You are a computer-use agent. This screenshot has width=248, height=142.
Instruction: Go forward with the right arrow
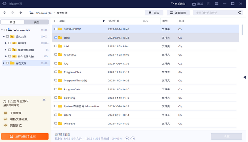(13, 13)
